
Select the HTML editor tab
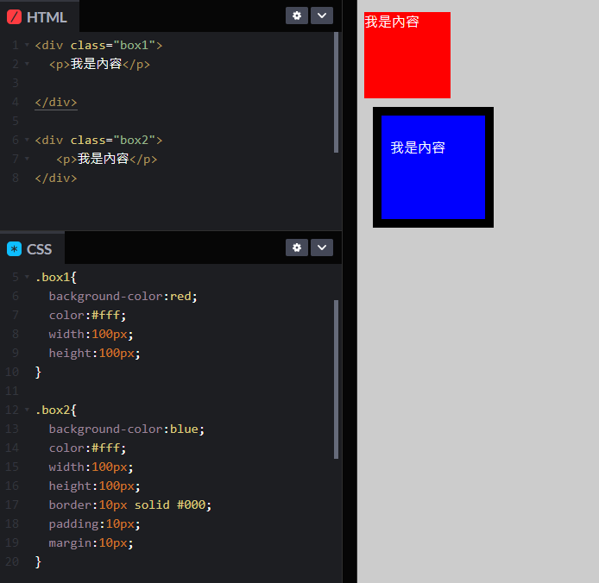point(40,16)
